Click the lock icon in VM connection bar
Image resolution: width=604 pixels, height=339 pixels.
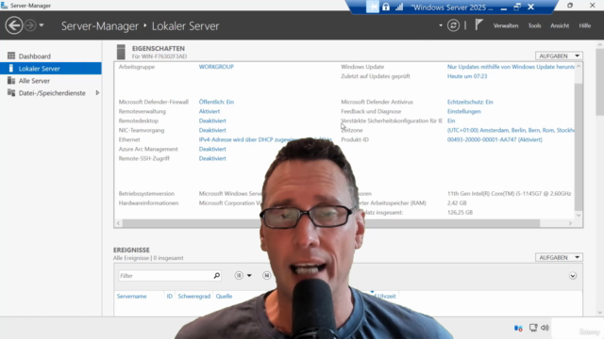pyautogui.click(x=386, y=7)
